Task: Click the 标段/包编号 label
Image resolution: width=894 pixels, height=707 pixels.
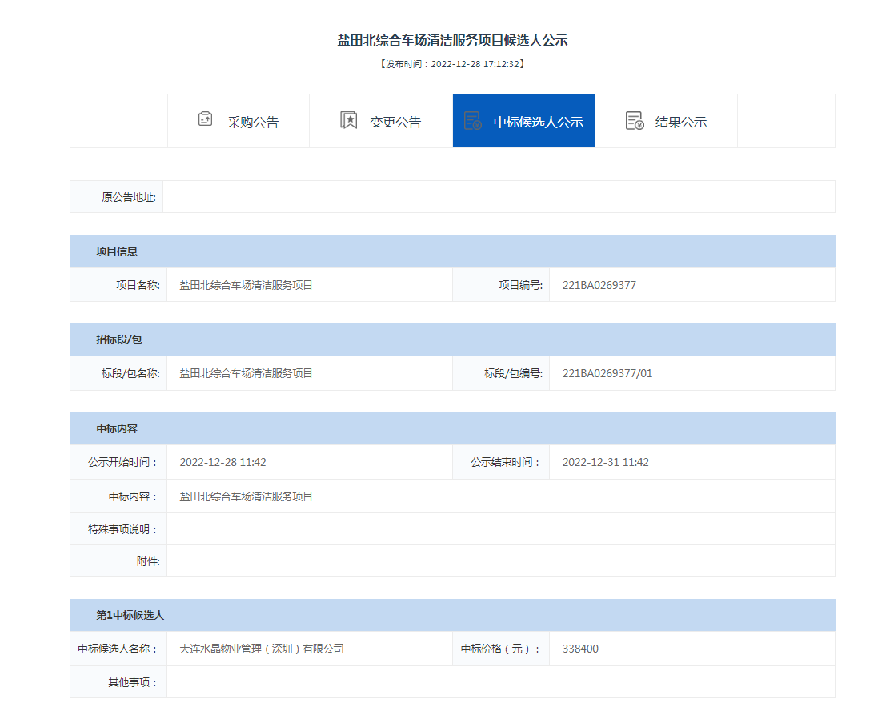Action: 513,373
